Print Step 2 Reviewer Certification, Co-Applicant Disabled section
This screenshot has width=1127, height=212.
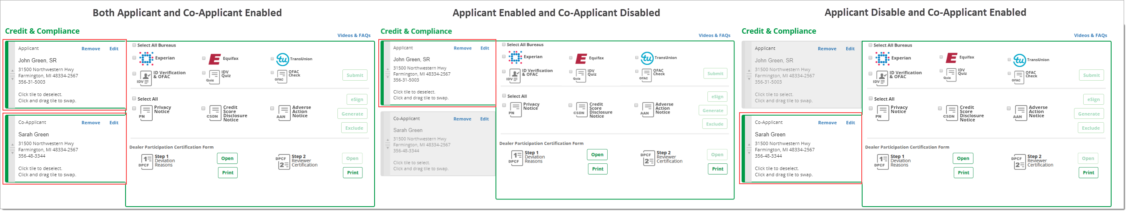point(717,169)
